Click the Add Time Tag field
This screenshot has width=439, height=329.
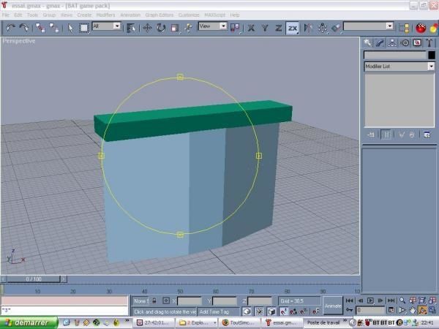(x=218, y=311)
